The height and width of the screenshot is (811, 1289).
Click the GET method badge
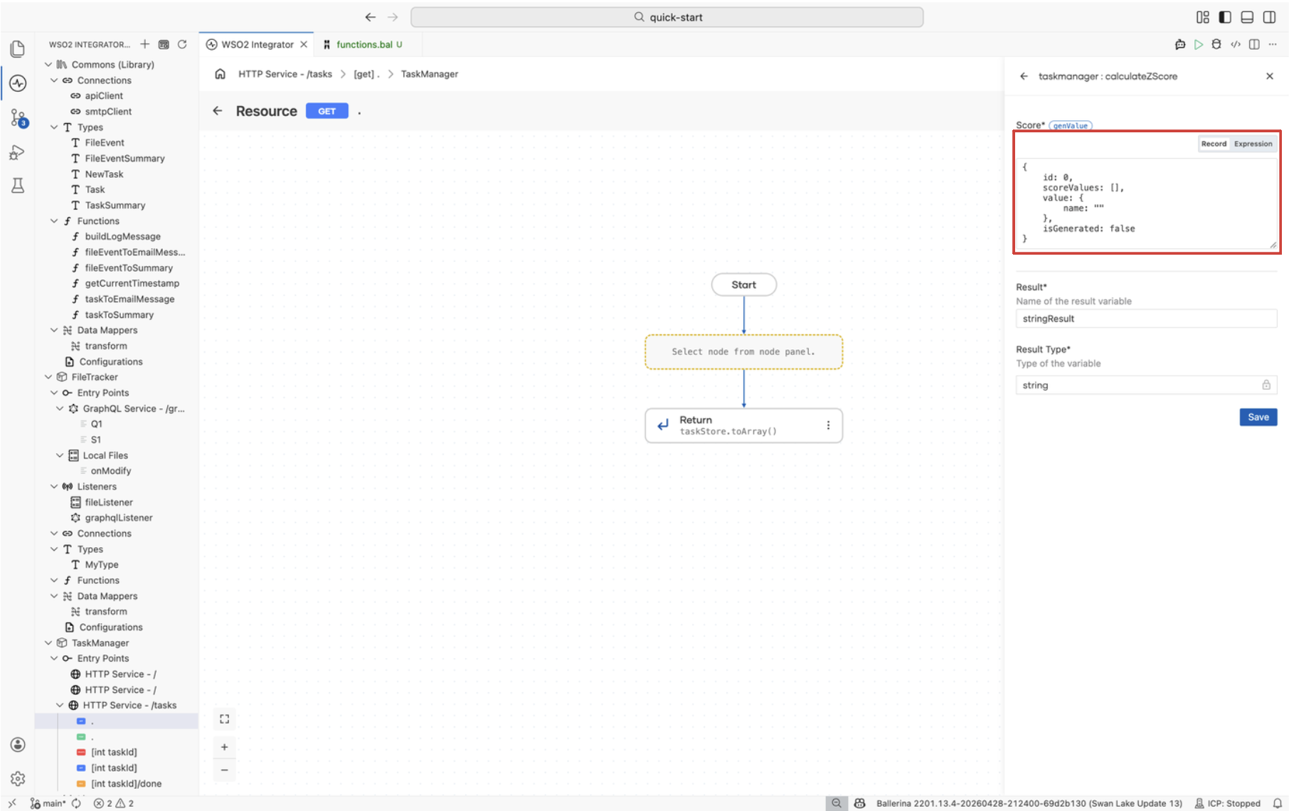tap(327, 111)
